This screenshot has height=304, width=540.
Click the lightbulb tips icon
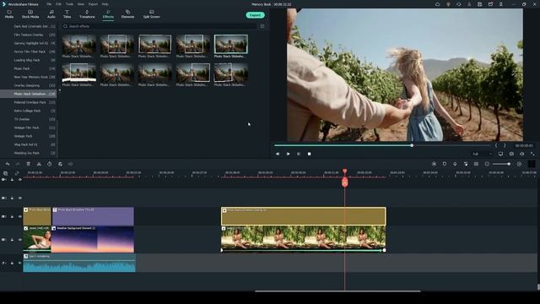pos(448,4)
